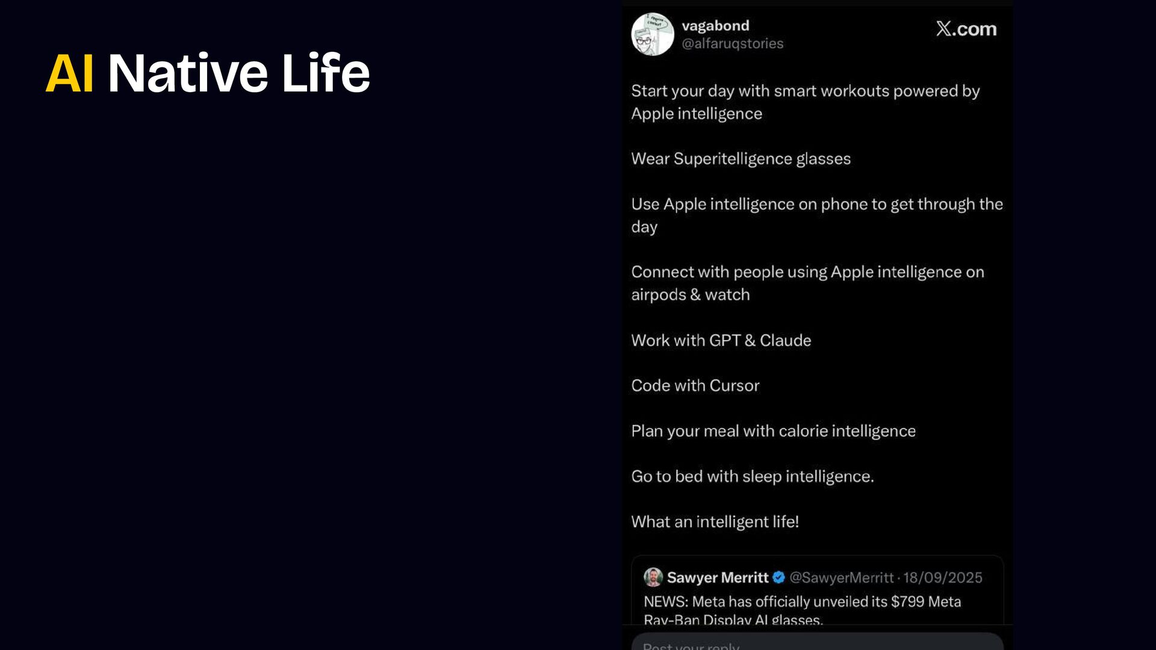
Task: Click the "What an intelligent life!" line
Action: pyautogui.click(x=715, y=522)
